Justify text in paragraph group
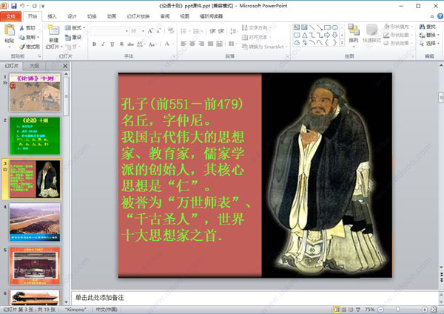Screen dimensions: 444x314 pos(210,44)
